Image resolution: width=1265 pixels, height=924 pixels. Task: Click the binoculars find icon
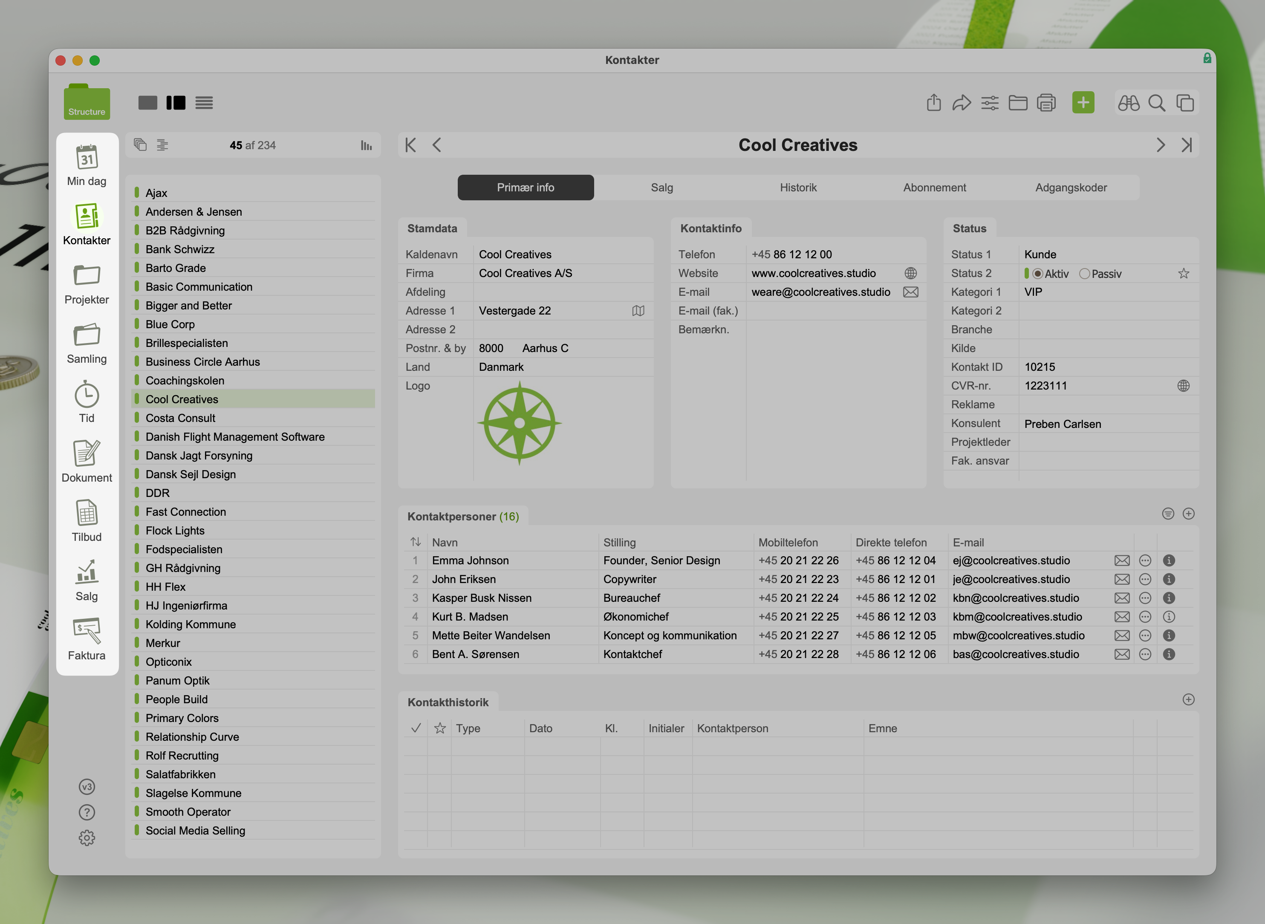1128,103
